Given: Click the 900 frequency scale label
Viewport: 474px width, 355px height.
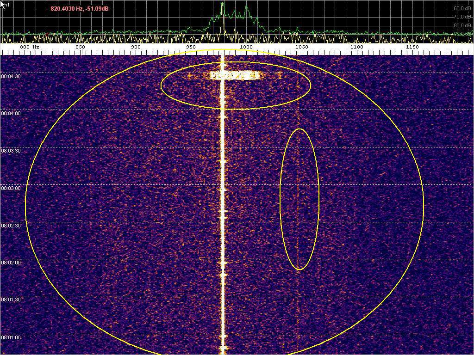Looking at the screenshot, I should [x=136, y=47].
